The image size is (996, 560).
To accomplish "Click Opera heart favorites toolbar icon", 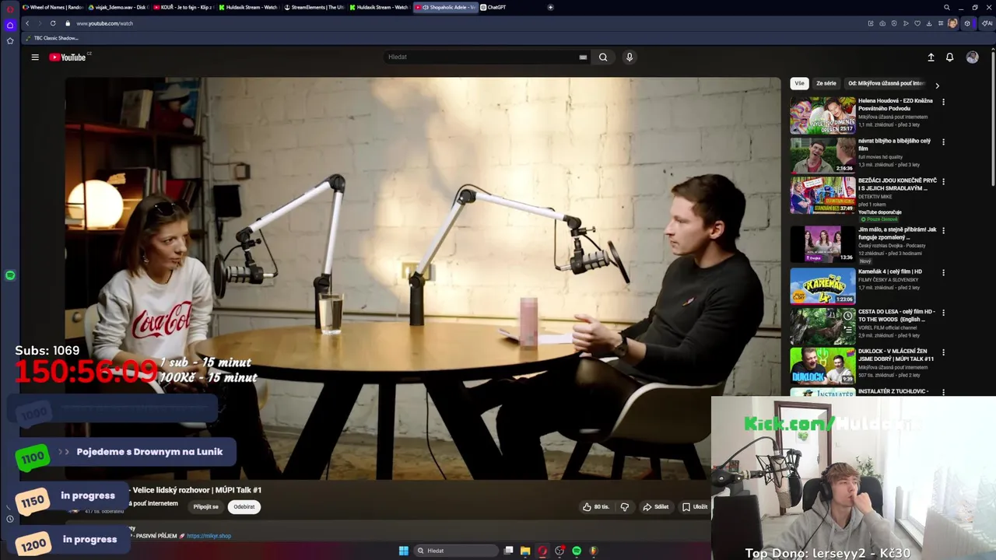I will click(917, 23).
